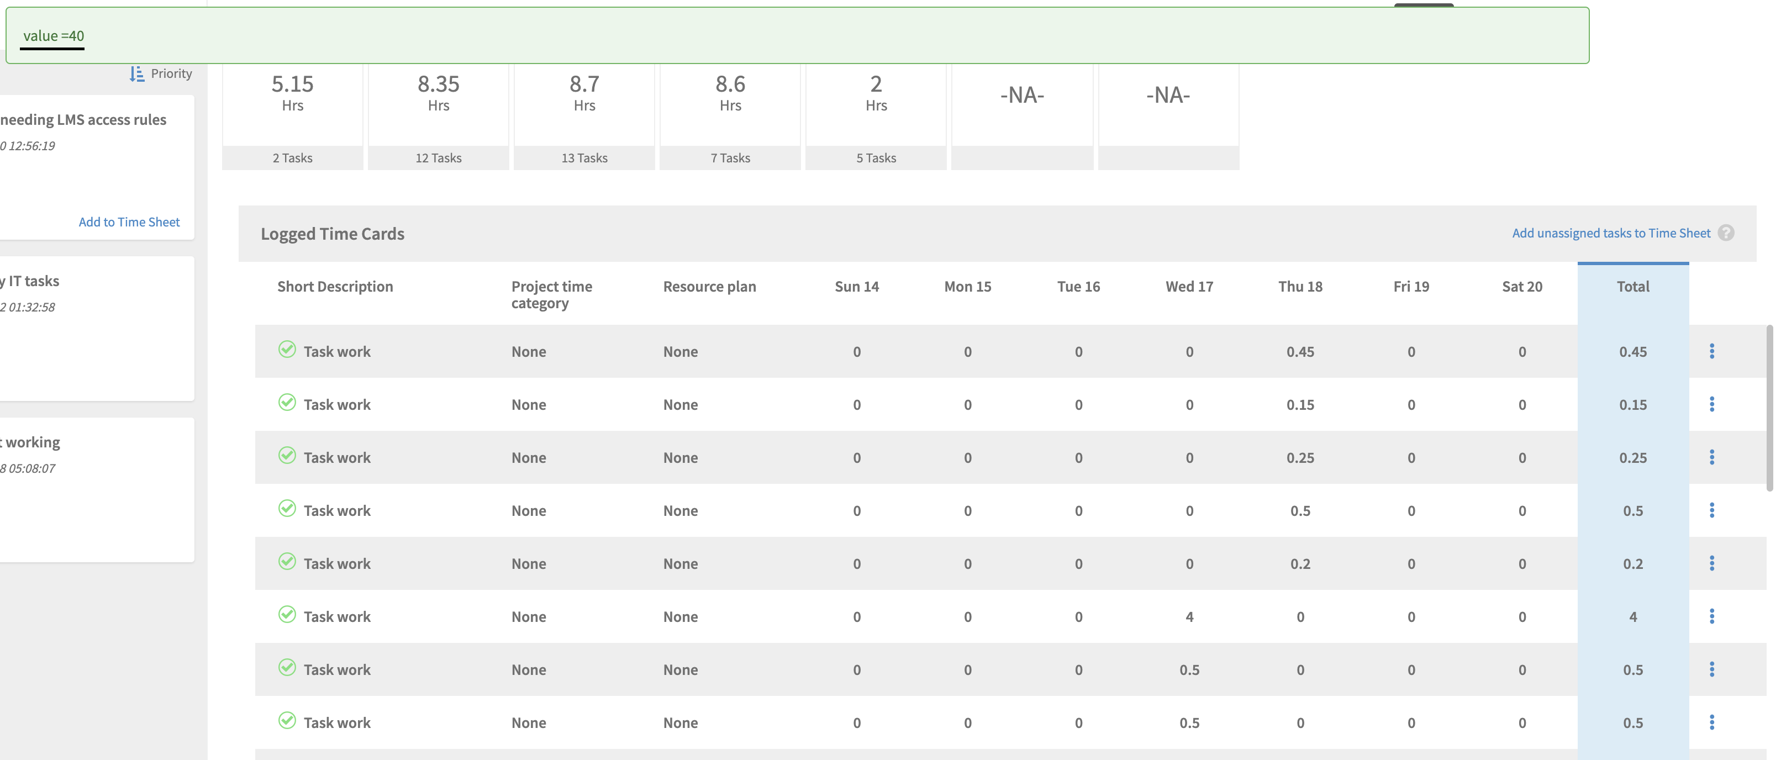Click Add unassigned tasks to Time Sheet
Image resolution: width=1781 pixels, height=760 pixels.
pyautogui.click(x=1611, y=233)
